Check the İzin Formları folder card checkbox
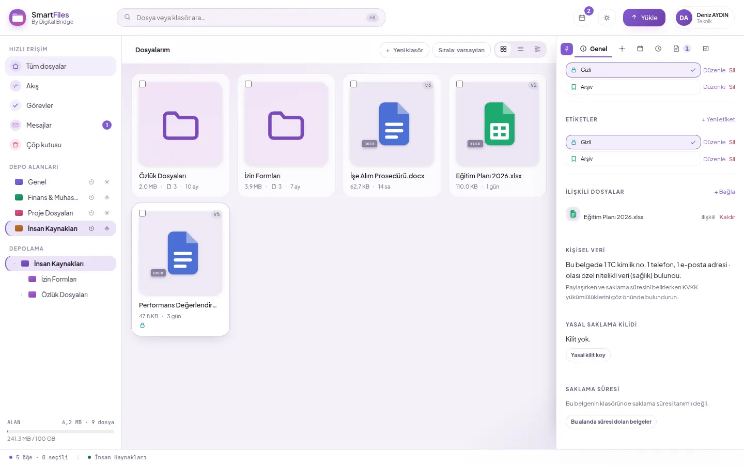This screenshot has height=465, width=744. 248,84
